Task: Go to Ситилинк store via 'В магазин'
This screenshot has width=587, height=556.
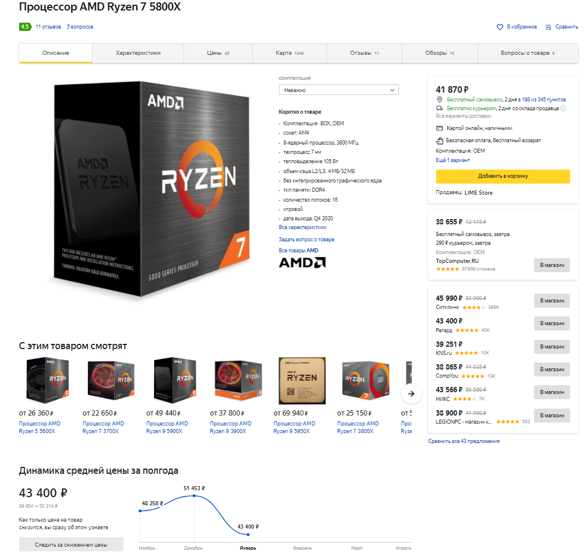Action: (552, 301)
